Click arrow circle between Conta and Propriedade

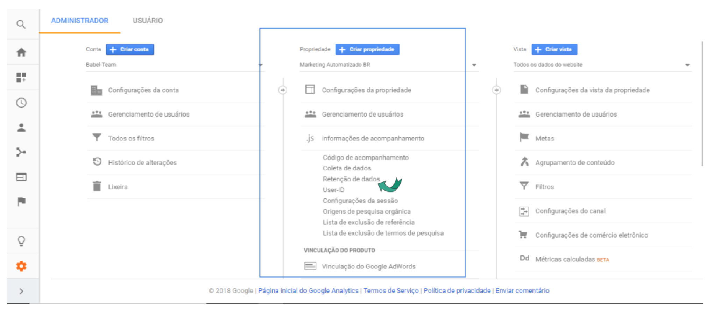(x=283, y=90)
